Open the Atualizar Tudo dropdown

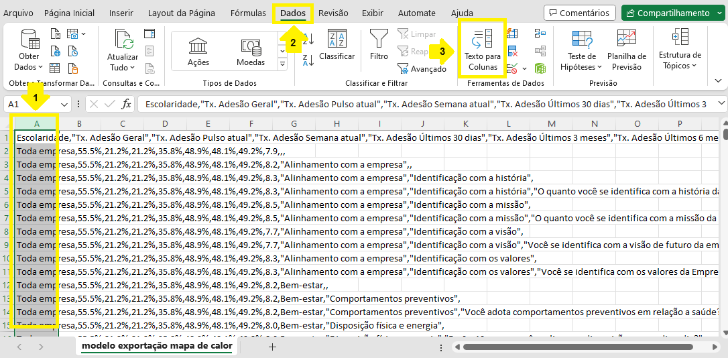click(123, 67)
